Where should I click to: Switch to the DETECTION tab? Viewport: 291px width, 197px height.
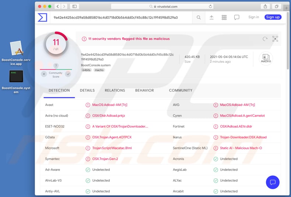pyautogui.click(x=59, y=90)
